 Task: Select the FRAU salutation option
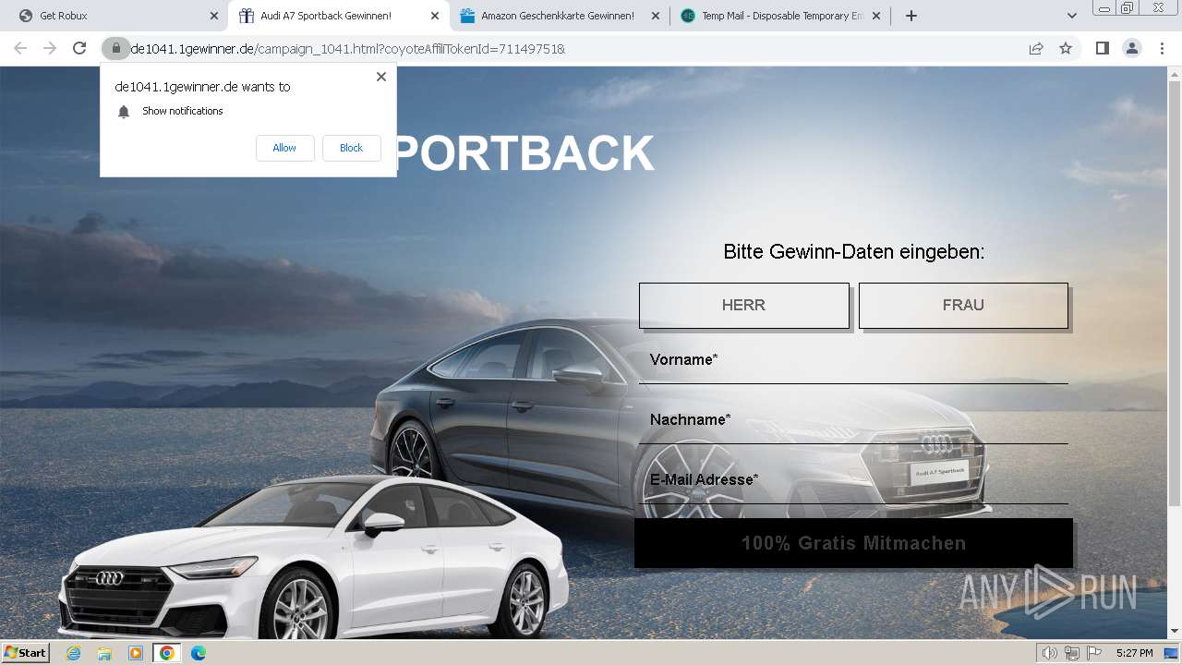(963, 305)
